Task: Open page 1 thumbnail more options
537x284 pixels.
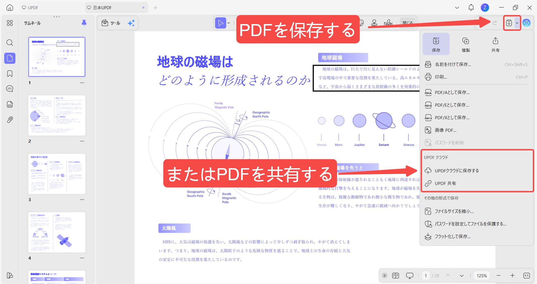Action: 82,83
